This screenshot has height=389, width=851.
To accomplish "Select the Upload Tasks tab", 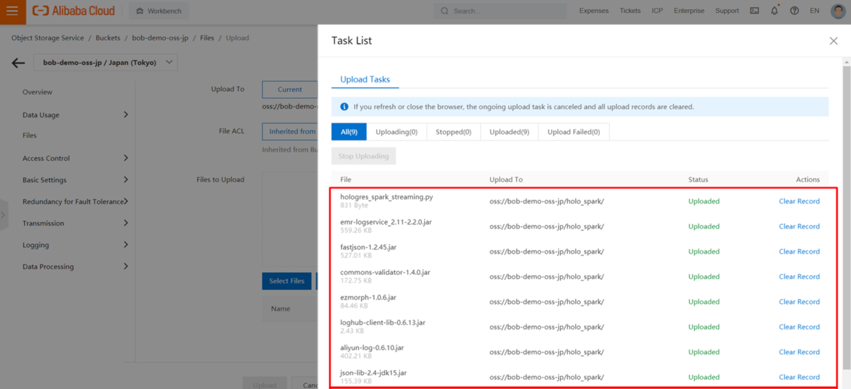I will tap(365, 79).
